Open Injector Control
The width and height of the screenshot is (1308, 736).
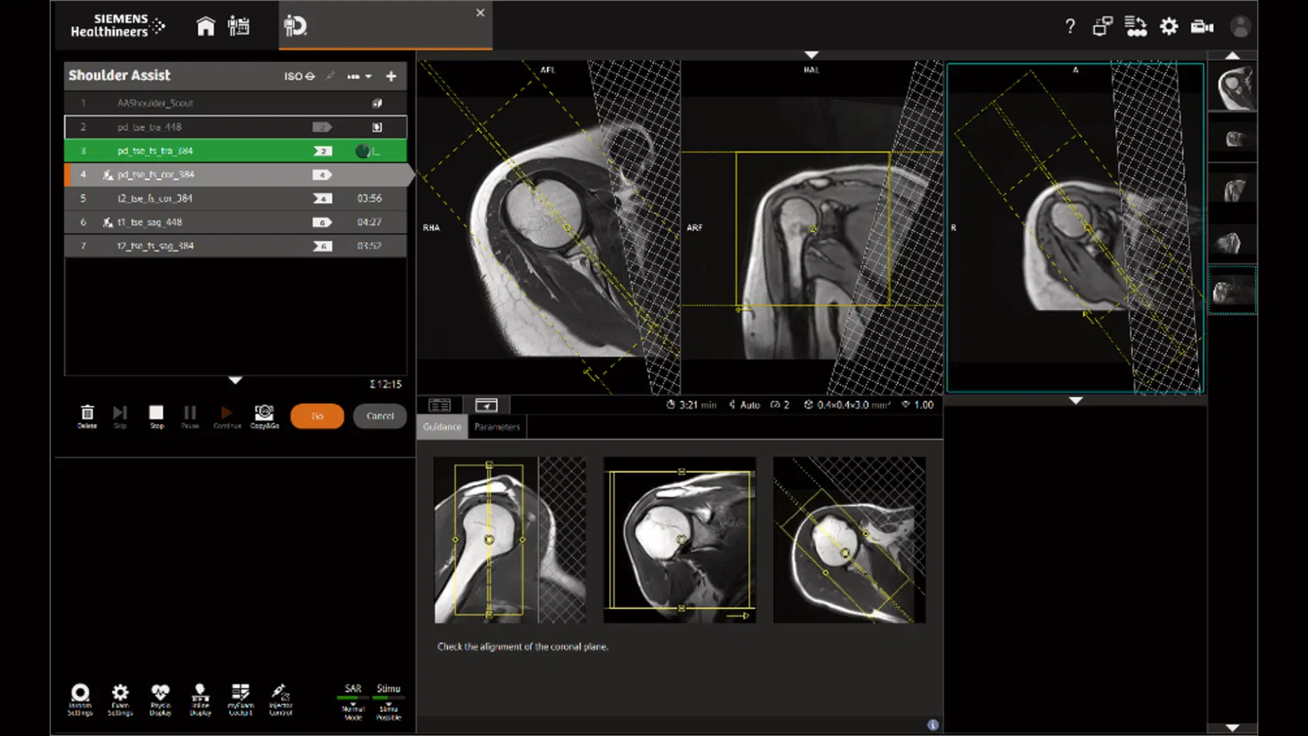tap(280, 695)
